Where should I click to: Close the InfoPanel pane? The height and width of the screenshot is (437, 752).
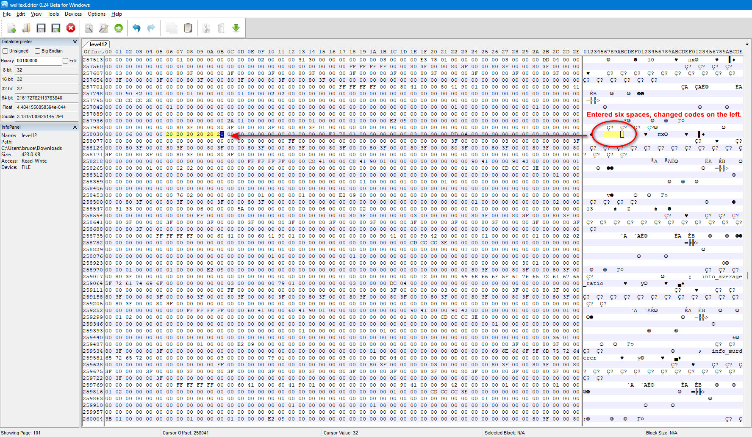click(x=75, y=127)
